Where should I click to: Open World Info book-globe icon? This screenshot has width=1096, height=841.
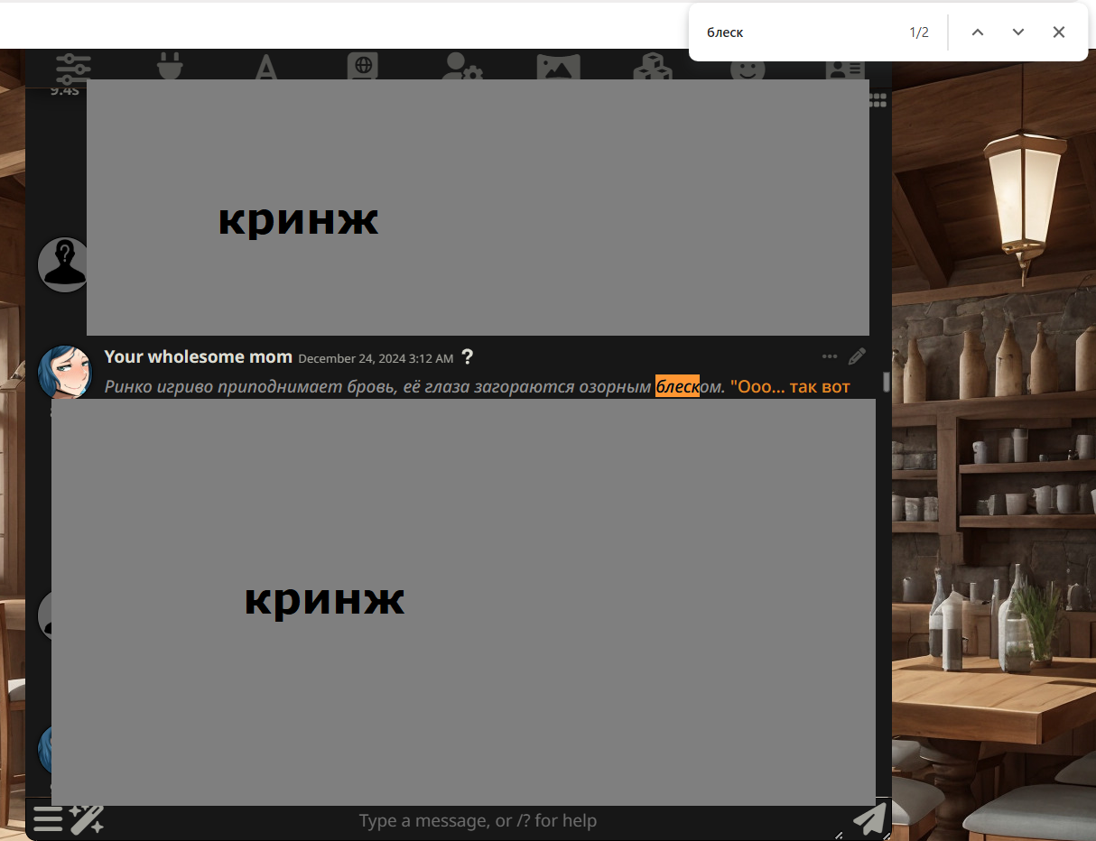coord(363,66)
